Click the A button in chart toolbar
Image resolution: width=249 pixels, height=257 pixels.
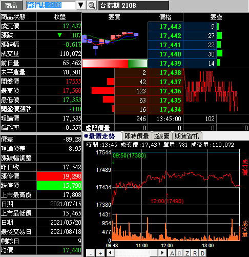pos(172,253)
